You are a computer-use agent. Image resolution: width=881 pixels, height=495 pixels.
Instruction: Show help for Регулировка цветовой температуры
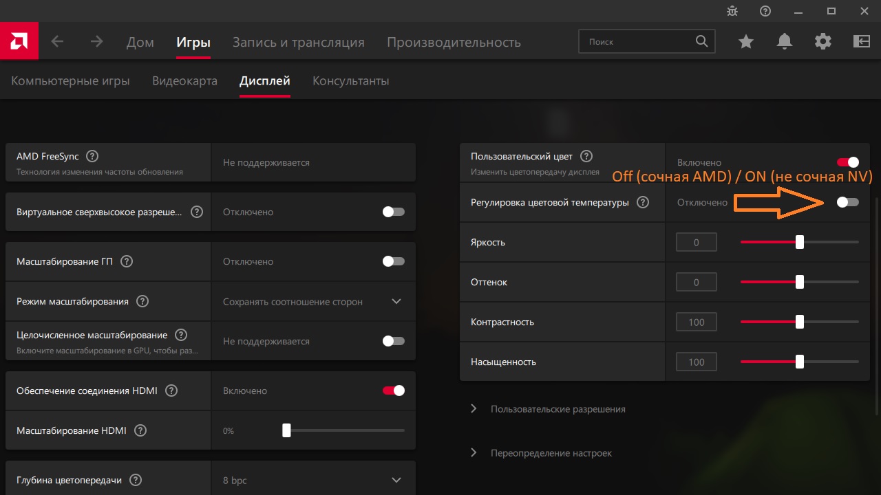643,202
